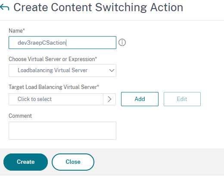
Task: Click the Target Load Balancing Virtual Server label
Action: point(54,87)
